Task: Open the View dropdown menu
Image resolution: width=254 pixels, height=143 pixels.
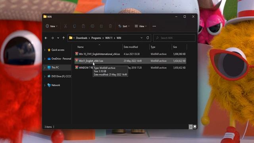Action: coord(140,26)
